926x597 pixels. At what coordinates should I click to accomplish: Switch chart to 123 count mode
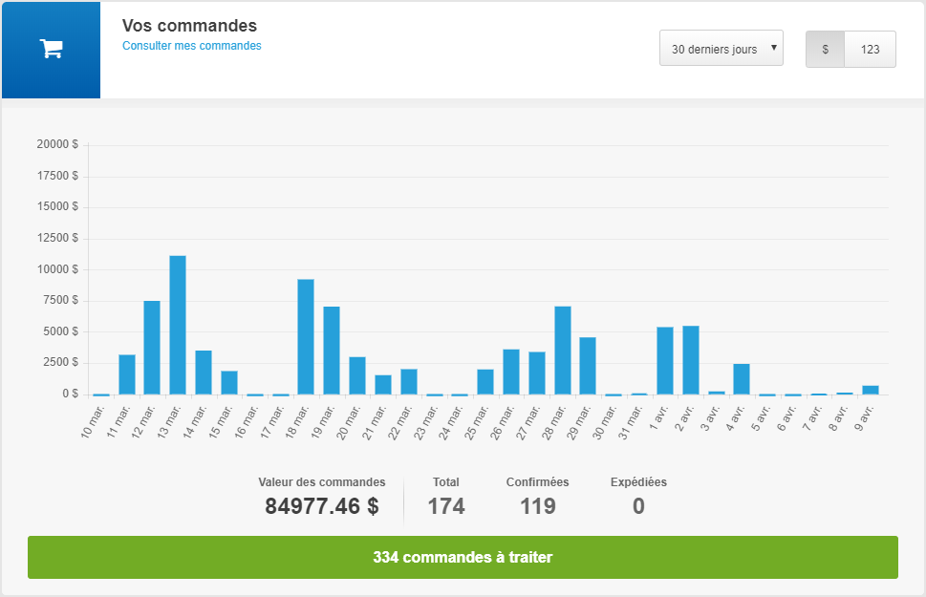(870, 49)
